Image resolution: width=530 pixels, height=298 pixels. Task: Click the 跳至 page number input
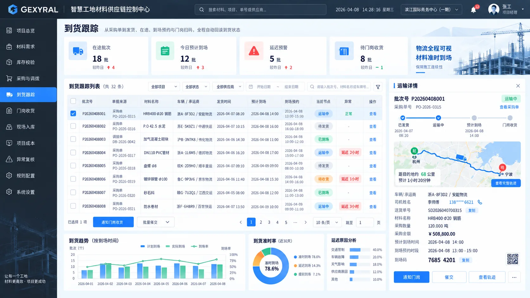point(365,222)
